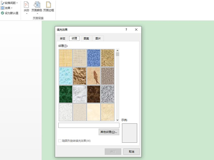Click the Page Borders (页面边框) icon

[x=49, y=5]
